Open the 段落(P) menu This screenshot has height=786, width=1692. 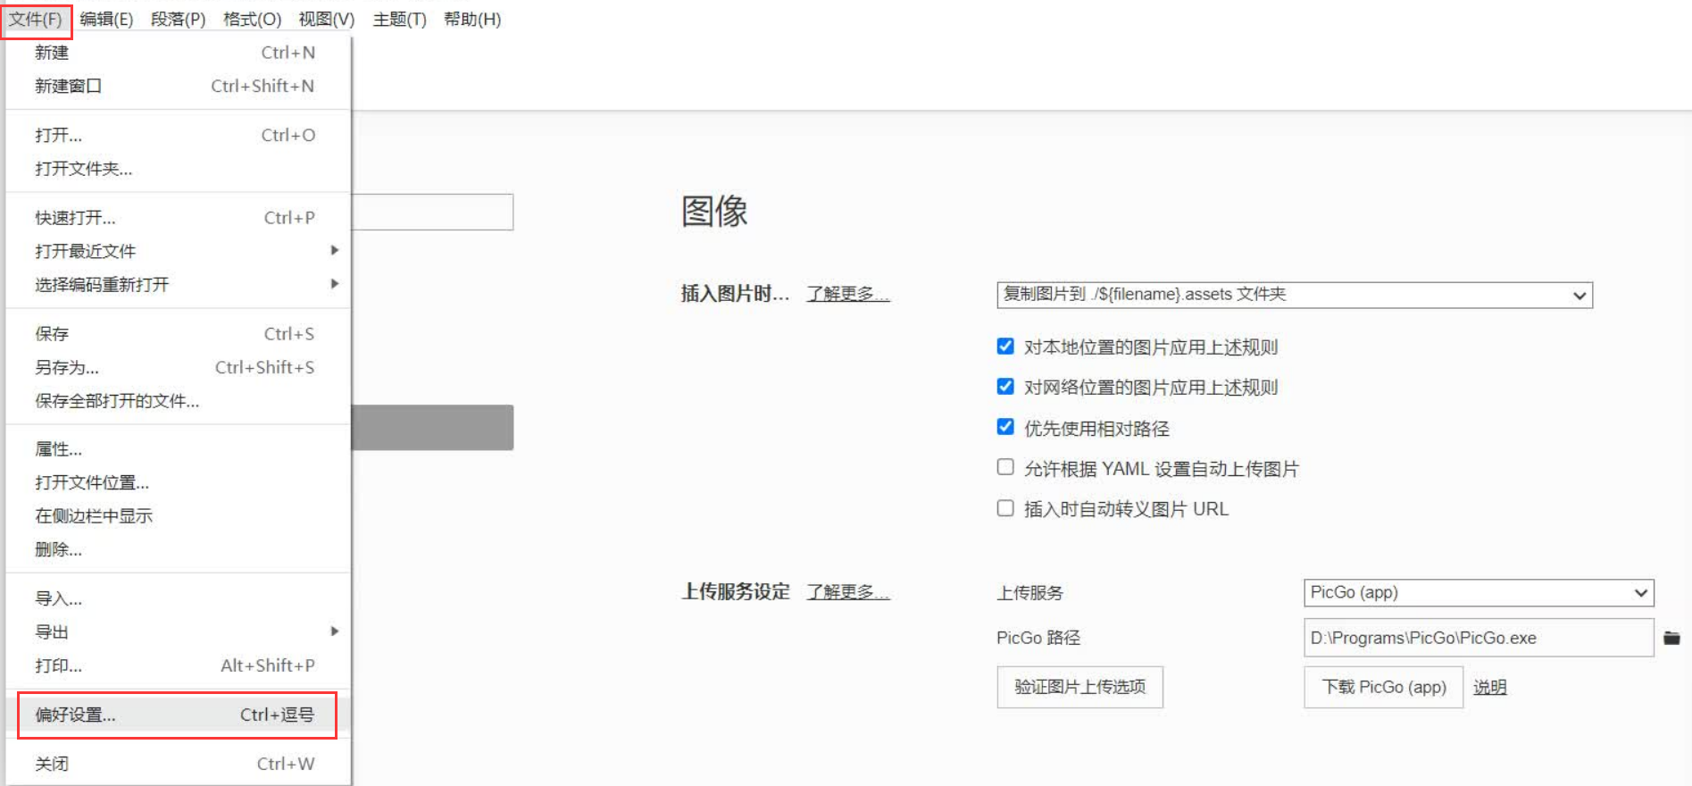tap(178, 19)
